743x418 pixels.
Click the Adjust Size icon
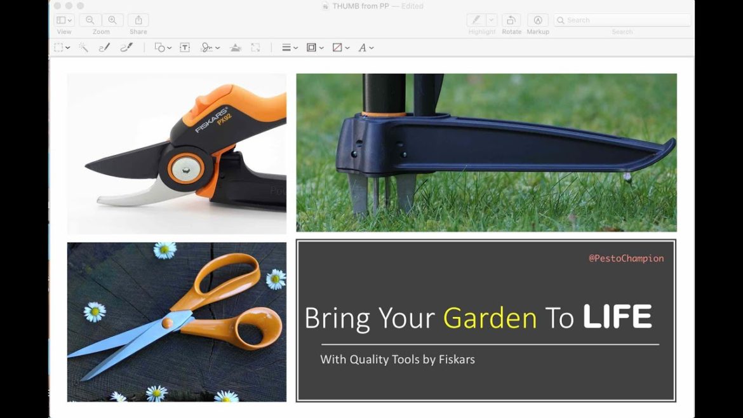click(x=256, y=47)
